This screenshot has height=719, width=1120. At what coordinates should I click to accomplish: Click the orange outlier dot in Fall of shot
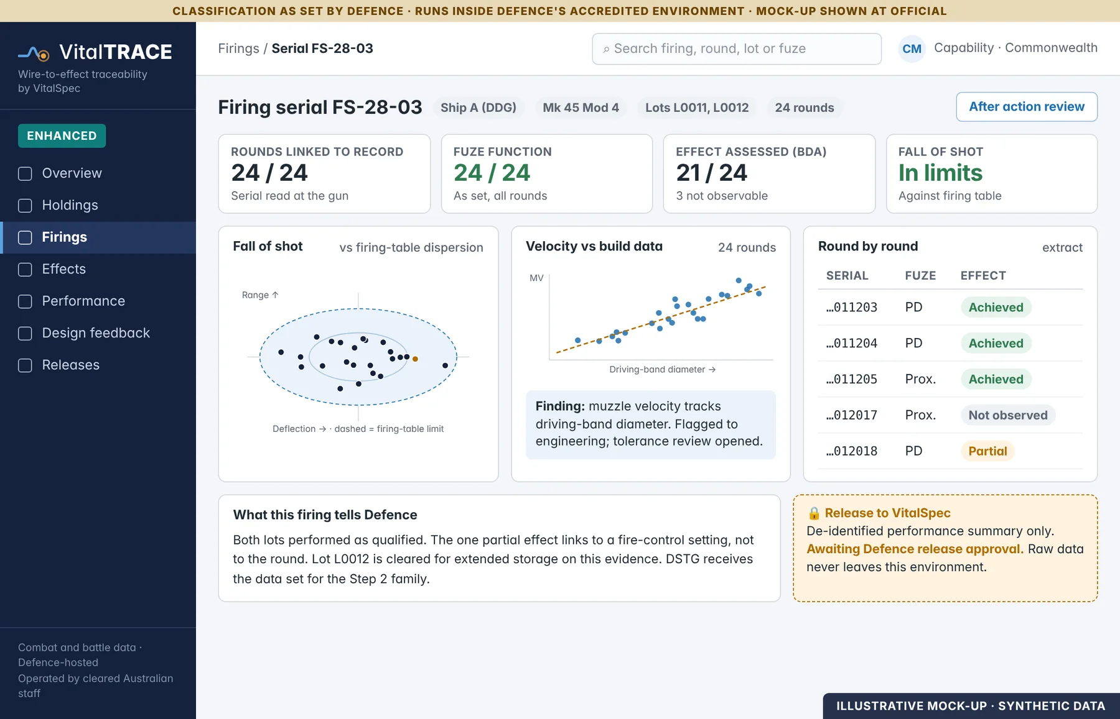[x=415, y=359]
